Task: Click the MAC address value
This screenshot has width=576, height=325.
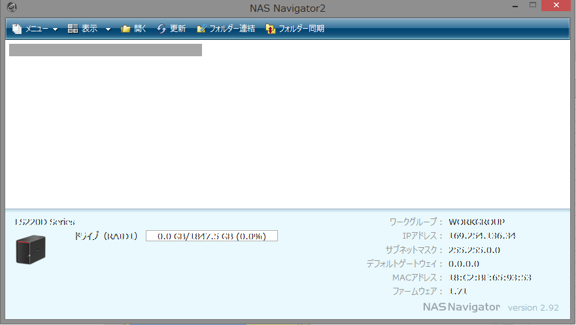Action: pyautogui.click(x=490, y=278)
